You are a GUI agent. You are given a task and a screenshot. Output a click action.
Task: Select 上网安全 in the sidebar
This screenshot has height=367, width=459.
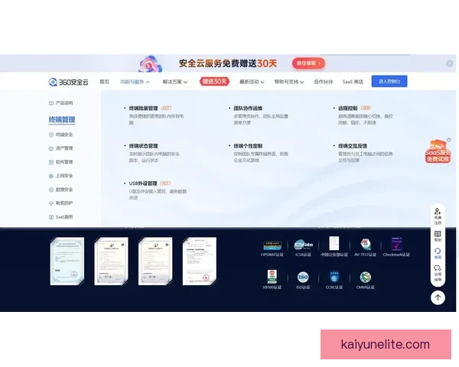61,176
